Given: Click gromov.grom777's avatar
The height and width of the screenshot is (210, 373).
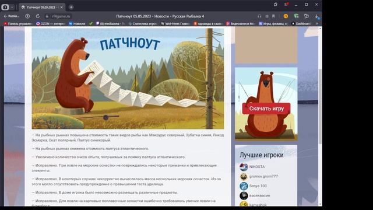Looking at the screenshot, I should (x=244, y=176).
